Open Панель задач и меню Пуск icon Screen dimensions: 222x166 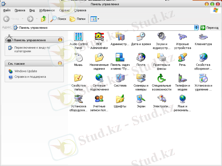coord(120,57)
